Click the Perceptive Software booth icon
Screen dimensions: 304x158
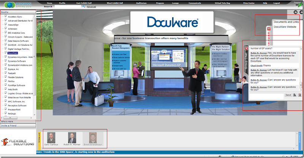coord(5,105)
